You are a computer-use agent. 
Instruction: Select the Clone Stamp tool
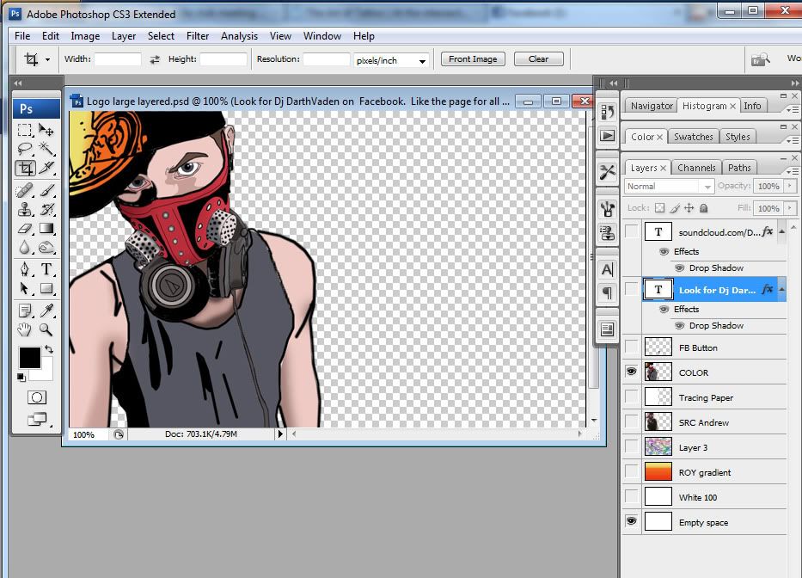click(25, 209)
